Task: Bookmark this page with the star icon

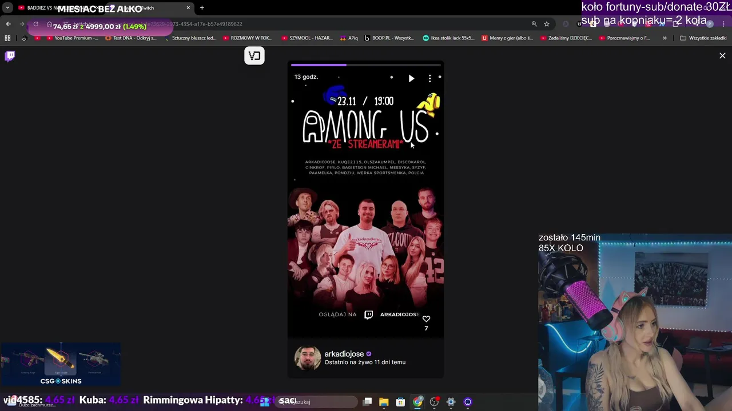Action: pos(547,24)
